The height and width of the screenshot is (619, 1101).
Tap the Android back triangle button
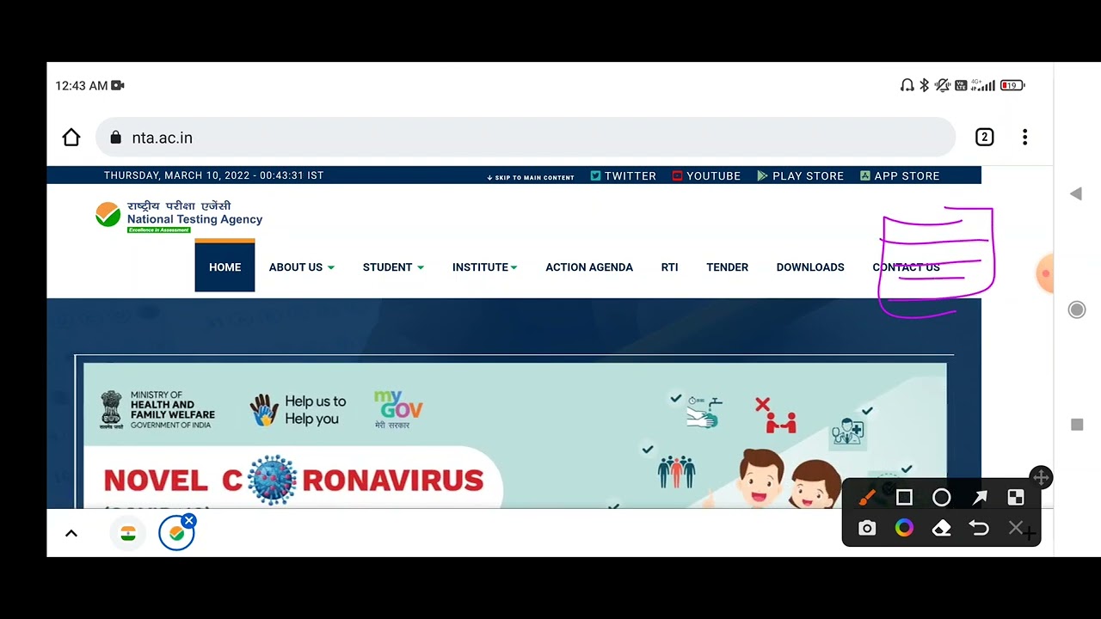click(x=1075, y=194)
